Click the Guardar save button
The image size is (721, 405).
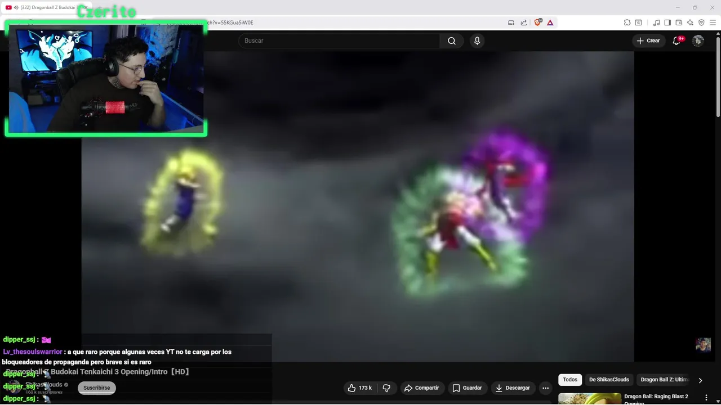[x=467, y=388]
